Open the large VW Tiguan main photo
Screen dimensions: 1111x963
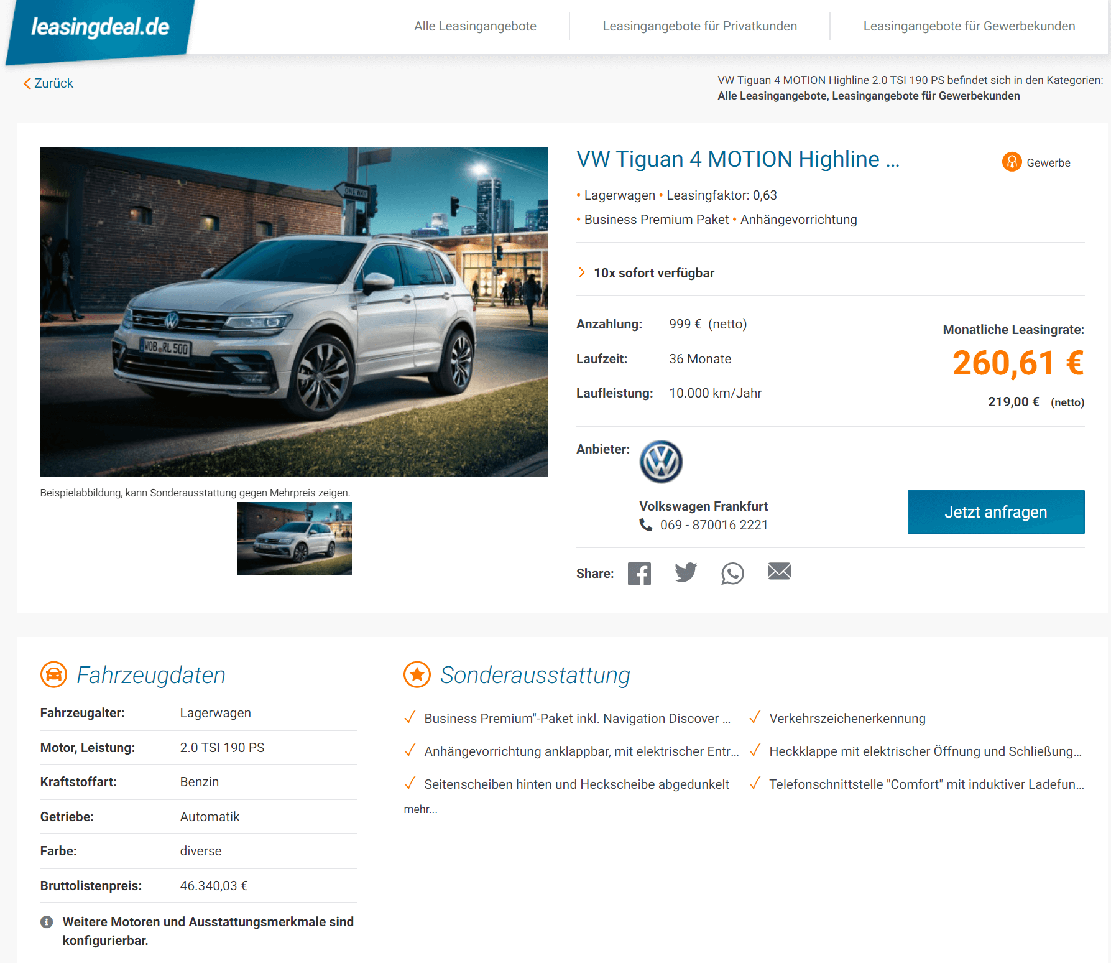[294, 312]
